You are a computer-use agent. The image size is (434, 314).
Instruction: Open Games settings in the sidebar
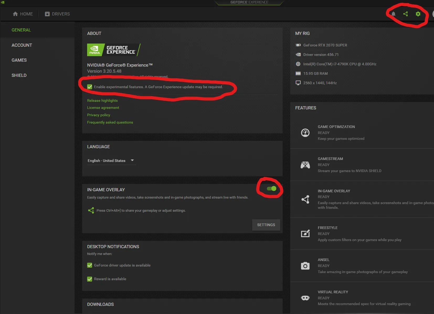19,60
